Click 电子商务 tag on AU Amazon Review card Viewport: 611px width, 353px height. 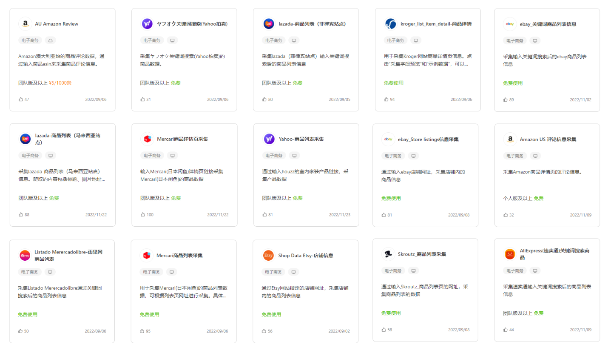coord(30,40)
